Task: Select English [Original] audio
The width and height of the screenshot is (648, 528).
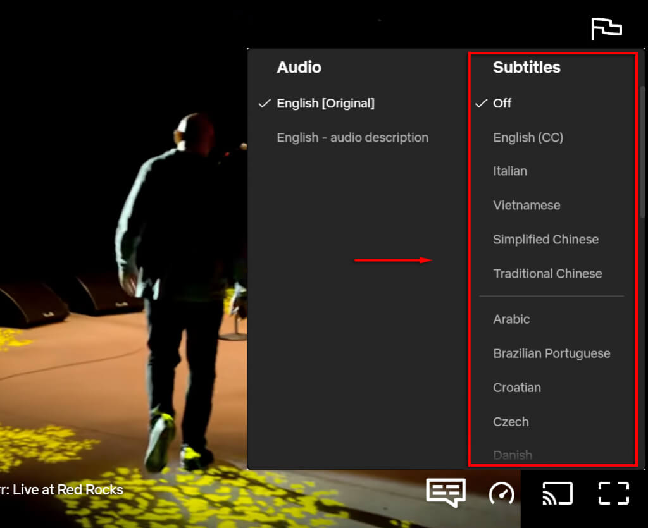Action: coord(325,103)
